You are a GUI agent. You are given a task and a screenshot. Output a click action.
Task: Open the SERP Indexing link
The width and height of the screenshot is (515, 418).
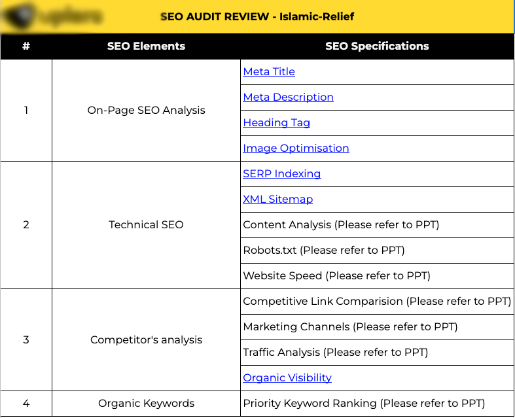click(282, 174)
